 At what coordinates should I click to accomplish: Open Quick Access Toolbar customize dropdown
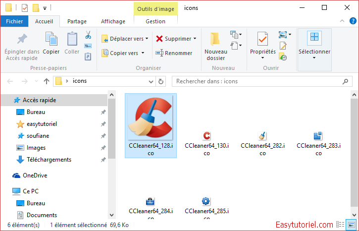45,8
